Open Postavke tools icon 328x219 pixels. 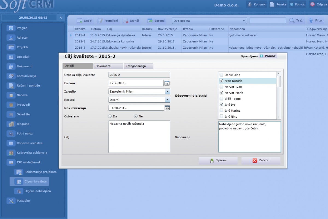point(11,201)
